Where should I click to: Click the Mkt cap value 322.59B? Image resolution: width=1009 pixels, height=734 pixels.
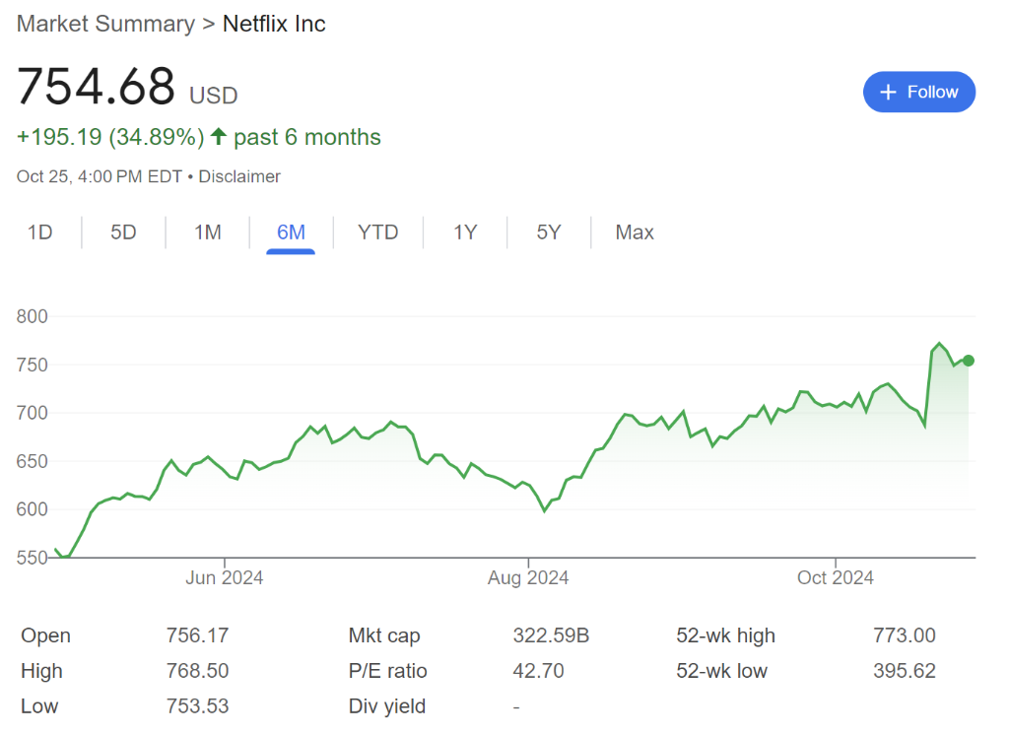pos(551,635)
